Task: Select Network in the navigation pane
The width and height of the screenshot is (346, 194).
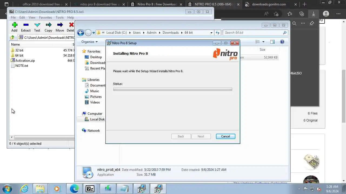Action: [x=94, y=131]
